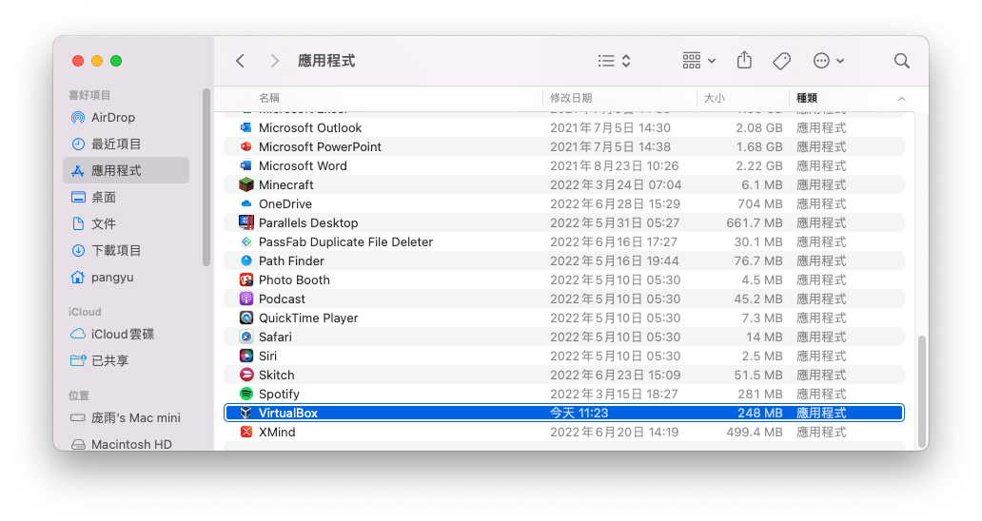Select the QuickTime Player row name

click(x=308, y=318)
